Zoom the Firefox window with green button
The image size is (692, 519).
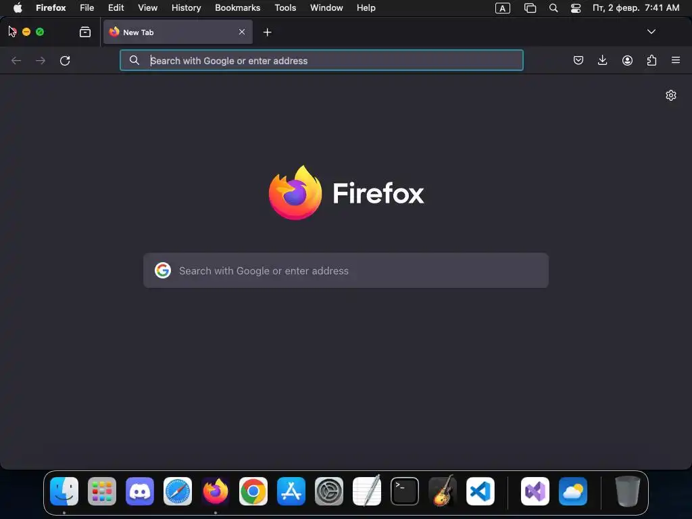coord(40,32)
